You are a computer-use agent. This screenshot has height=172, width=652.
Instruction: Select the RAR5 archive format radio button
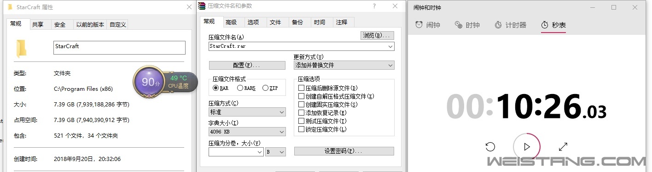[x=246, y=88]
